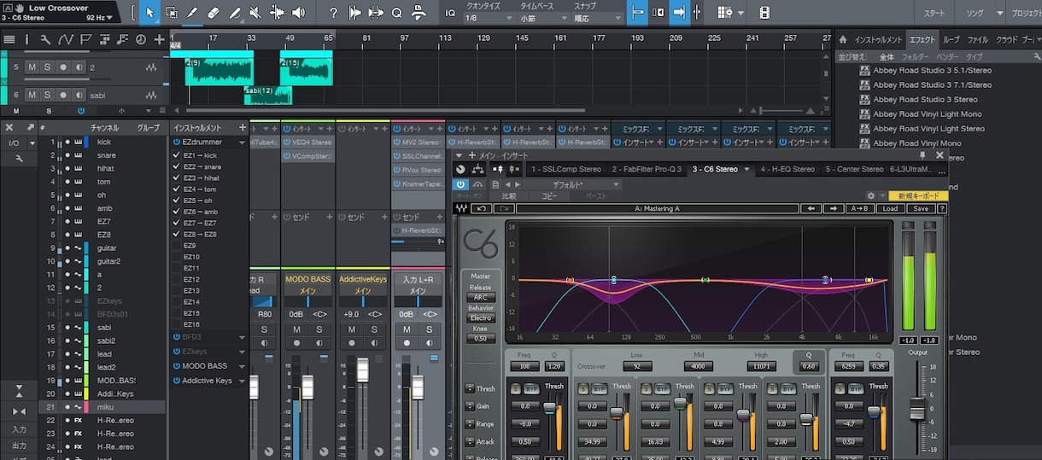The image size is (1042, 460).
Task: Add a track with the plus icon
Action: pyautogui.click(x=160, y=40)
